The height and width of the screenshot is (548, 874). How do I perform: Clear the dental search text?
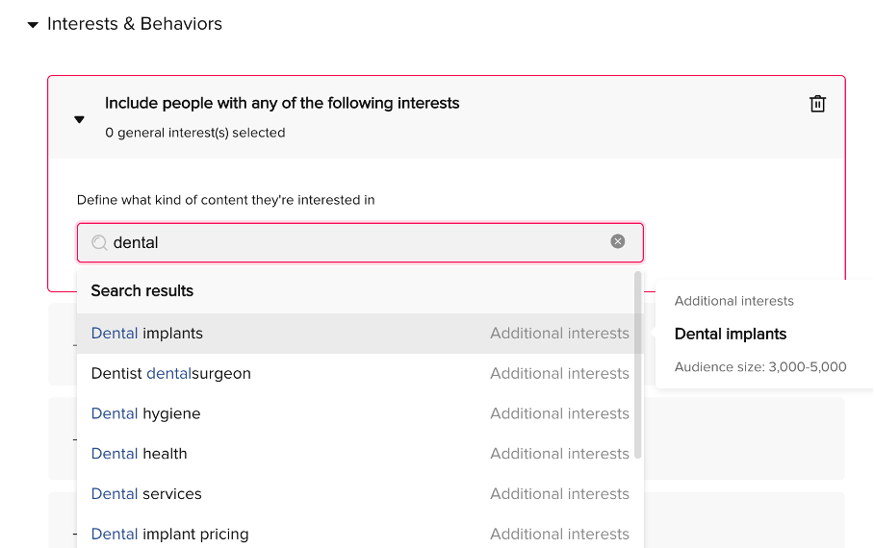coord(617,241)
